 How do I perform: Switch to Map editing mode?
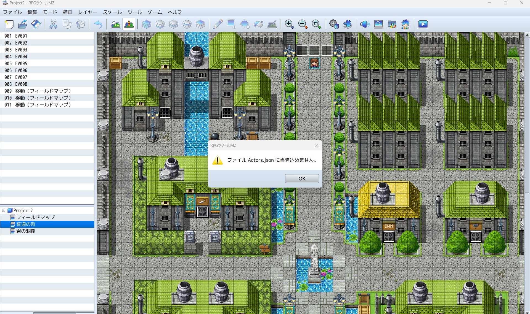(x=115, y=24)
